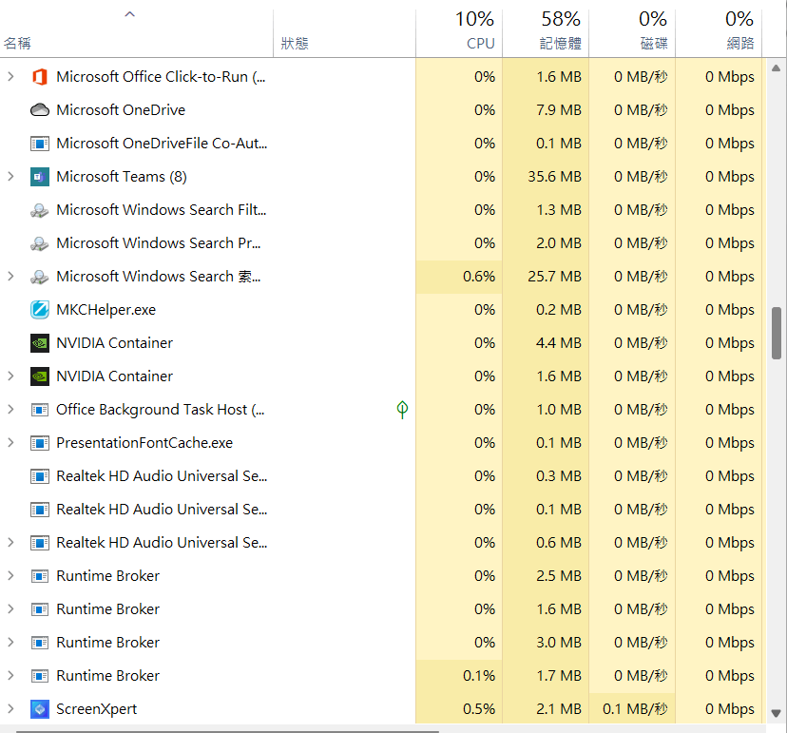Click the green leaf efficiency mode icon
Viewport: 787px width, 733px height.
tap(402, 410)
